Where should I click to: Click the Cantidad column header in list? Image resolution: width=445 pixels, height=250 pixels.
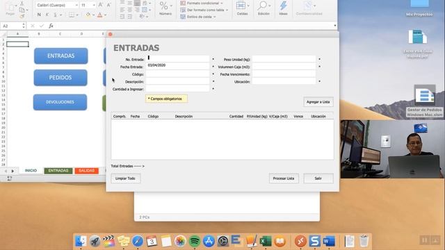(x=236, y=116)
